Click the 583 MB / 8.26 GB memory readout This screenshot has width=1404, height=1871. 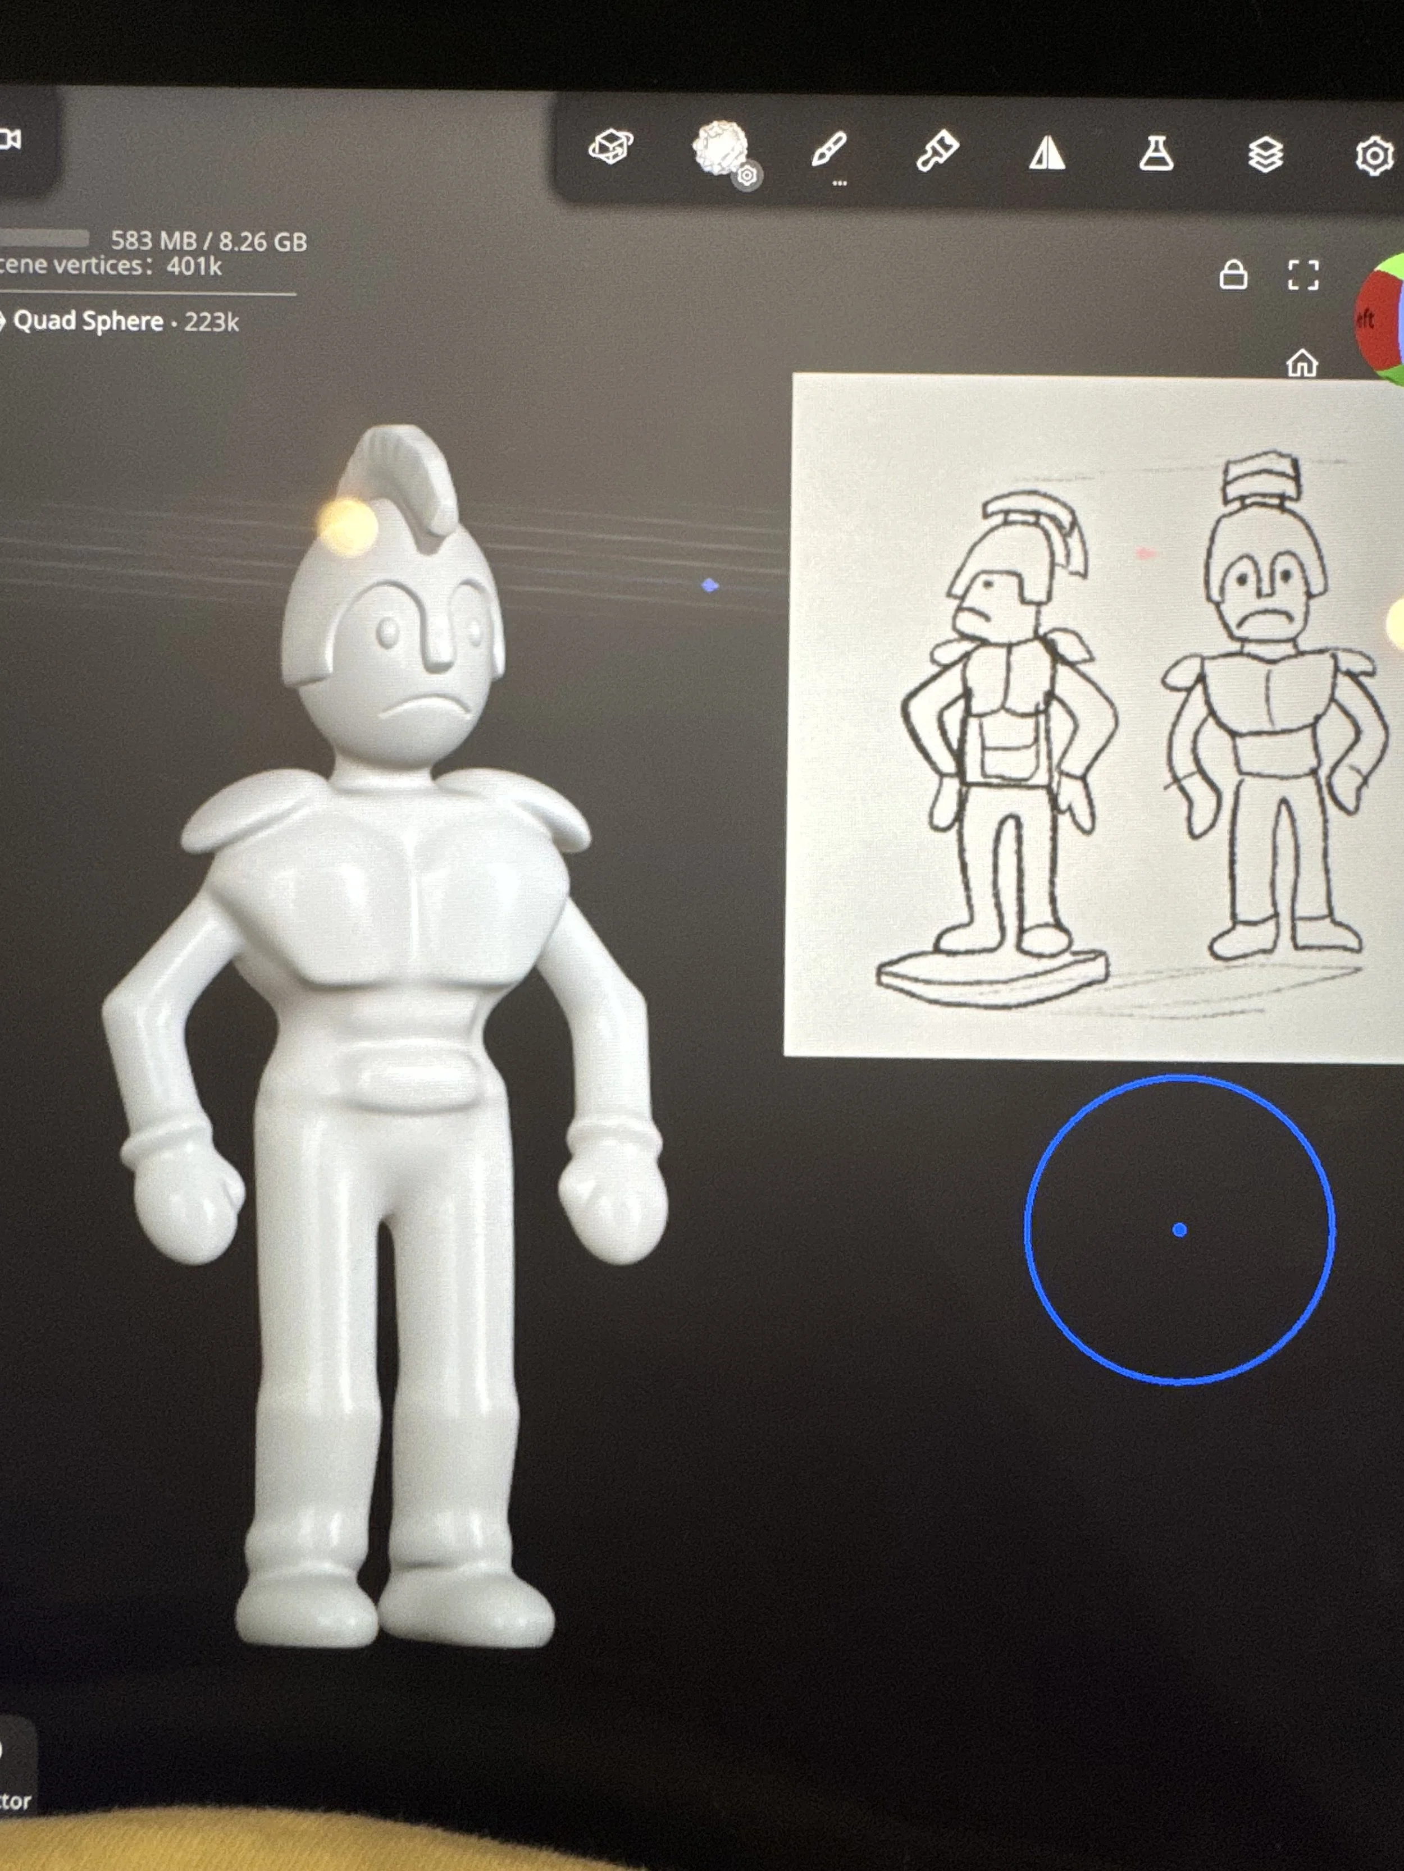(209, 241)
